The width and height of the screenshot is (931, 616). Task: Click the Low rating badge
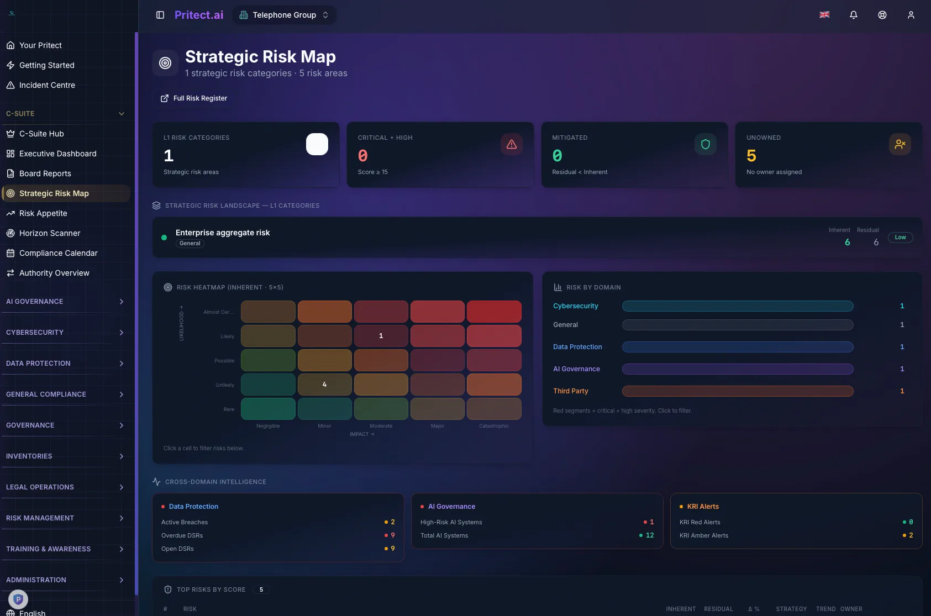click(900, 238)
